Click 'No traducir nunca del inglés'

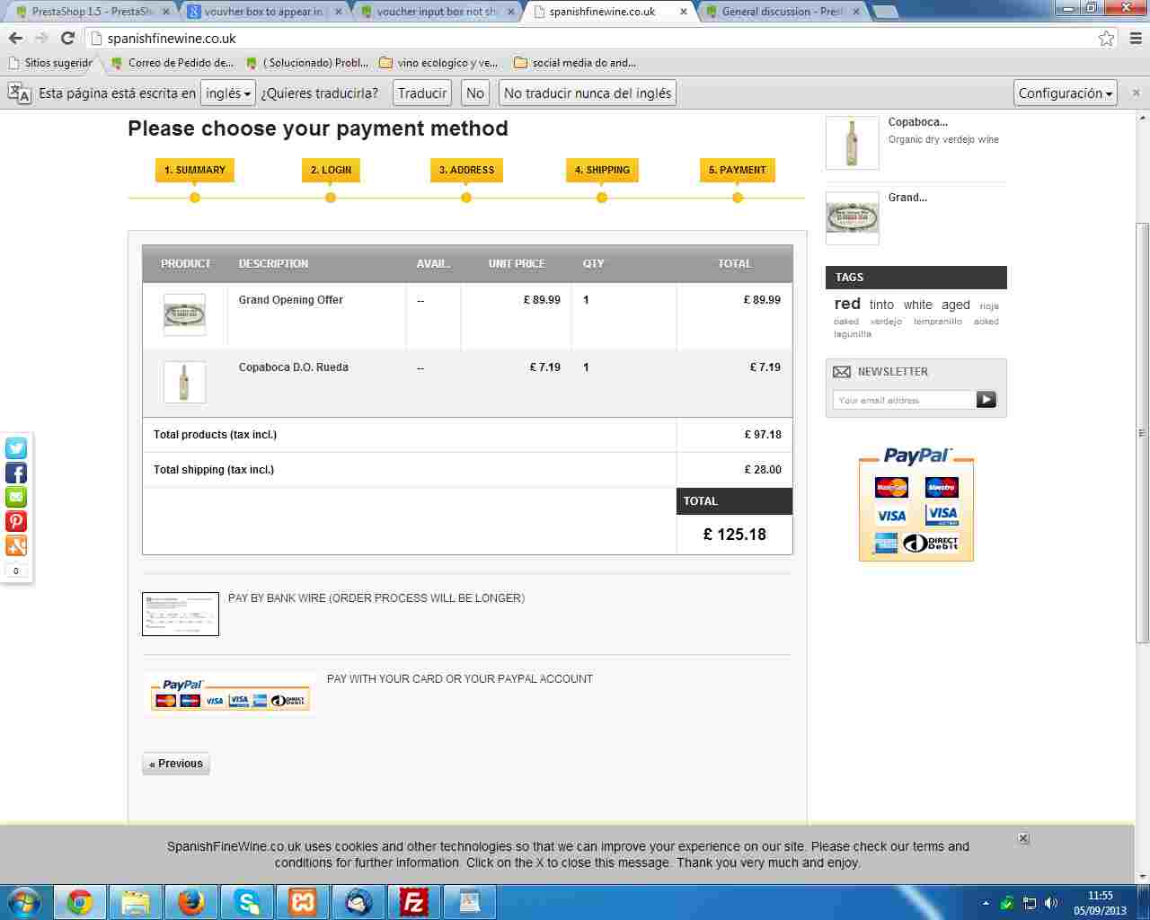588,93
